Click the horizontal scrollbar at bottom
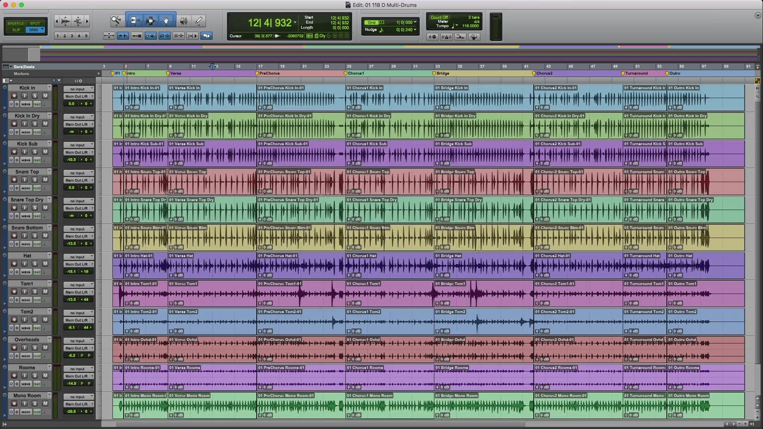Image resolution: width=763 pixels, height=429 pixels. tap(320, 424)
